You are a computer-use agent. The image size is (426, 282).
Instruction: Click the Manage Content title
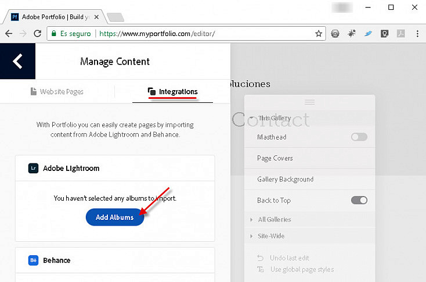click(x=115, y=62)
